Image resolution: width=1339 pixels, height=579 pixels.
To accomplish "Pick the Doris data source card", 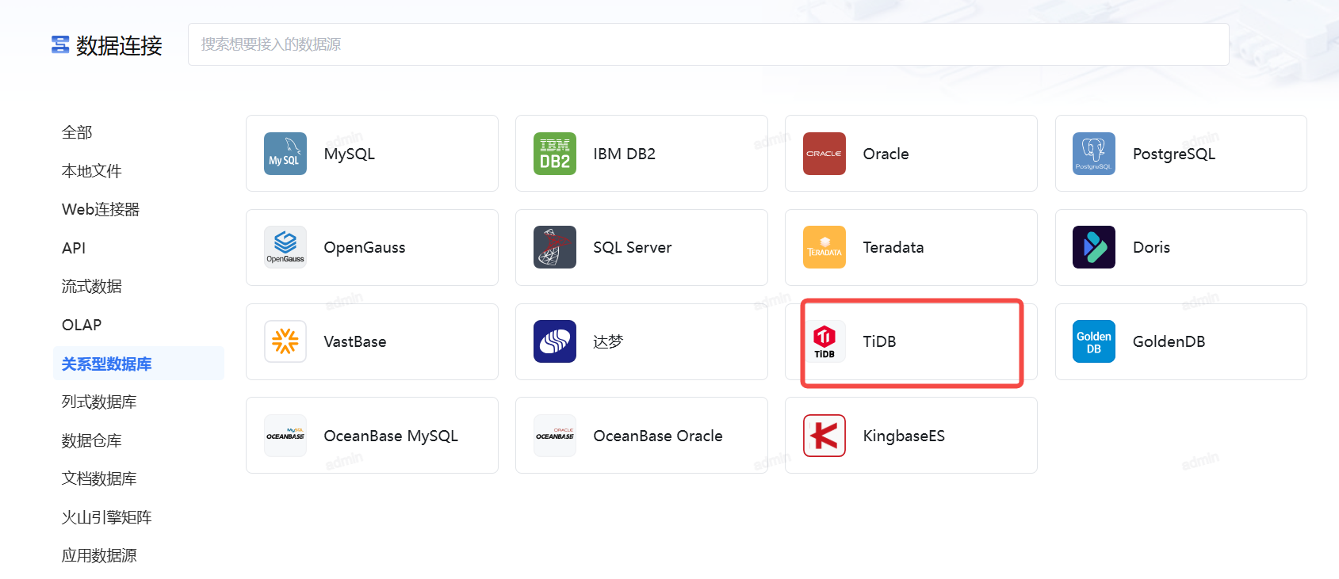I will [1180, 247].
